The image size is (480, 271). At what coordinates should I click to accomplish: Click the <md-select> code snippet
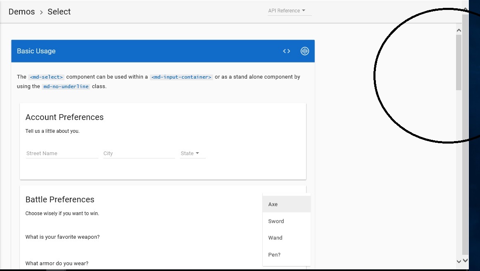pyautogui.click(x=46, y=77)
